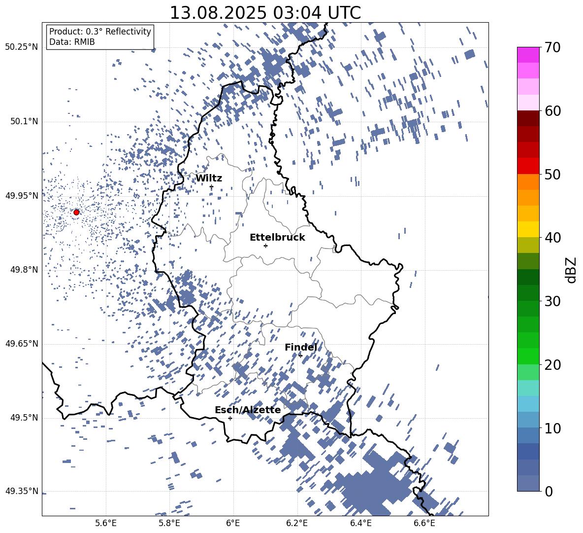The height and width of the screenshot is (533, 583).
Task: Click the 'Data: RMIB' label
Action: click(x=72, y=42)
